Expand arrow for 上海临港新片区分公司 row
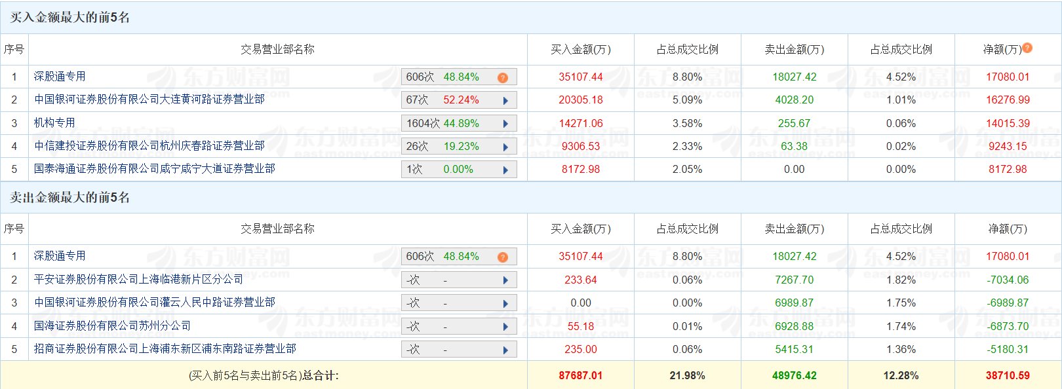1062x389 pixels. (505, 280)
